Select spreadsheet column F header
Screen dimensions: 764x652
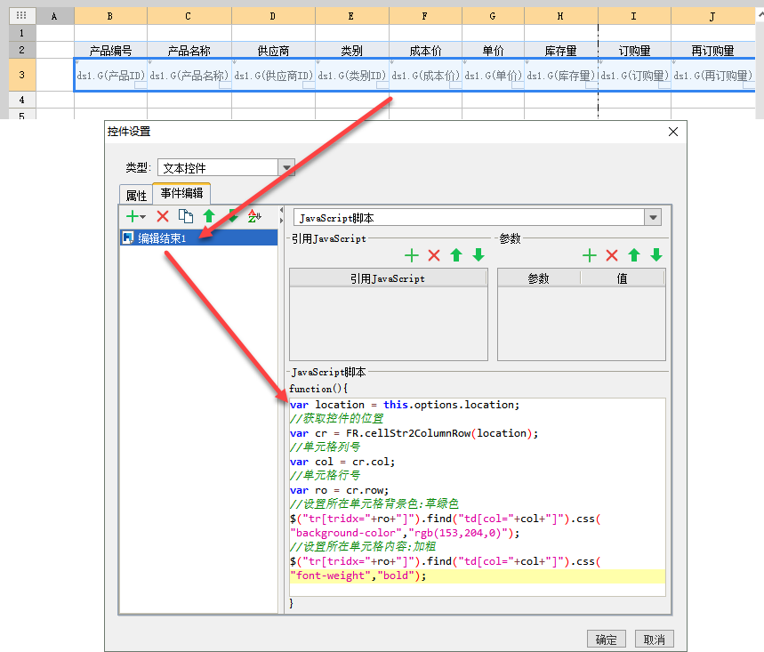[x=425, y=16]
